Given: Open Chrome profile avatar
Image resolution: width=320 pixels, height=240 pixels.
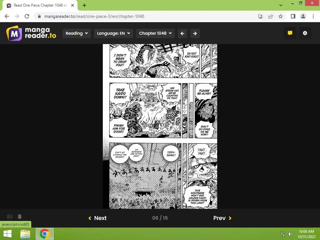Looking at the screenshot, I should 303,16.
